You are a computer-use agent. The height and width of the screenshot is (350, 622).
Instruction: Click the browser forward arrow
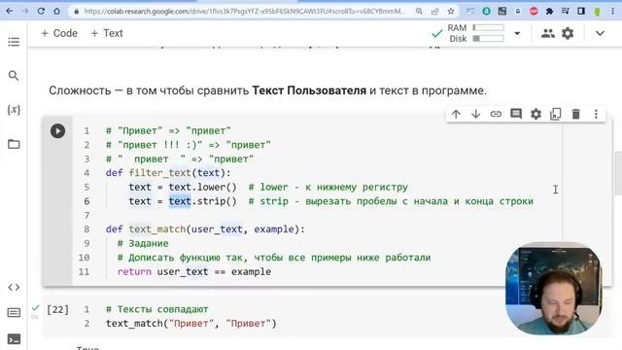(25, 11)
